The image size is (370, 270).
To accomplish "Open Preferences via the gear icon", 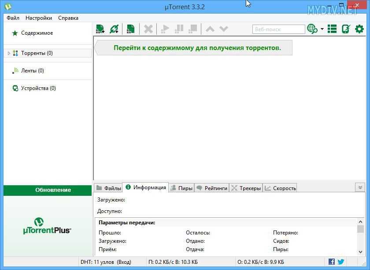I will pyautogui.click(x=359, y=29).
